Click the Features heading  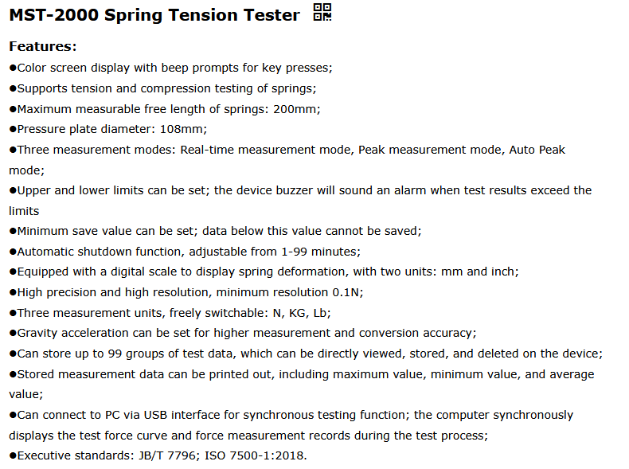(42, 46)
